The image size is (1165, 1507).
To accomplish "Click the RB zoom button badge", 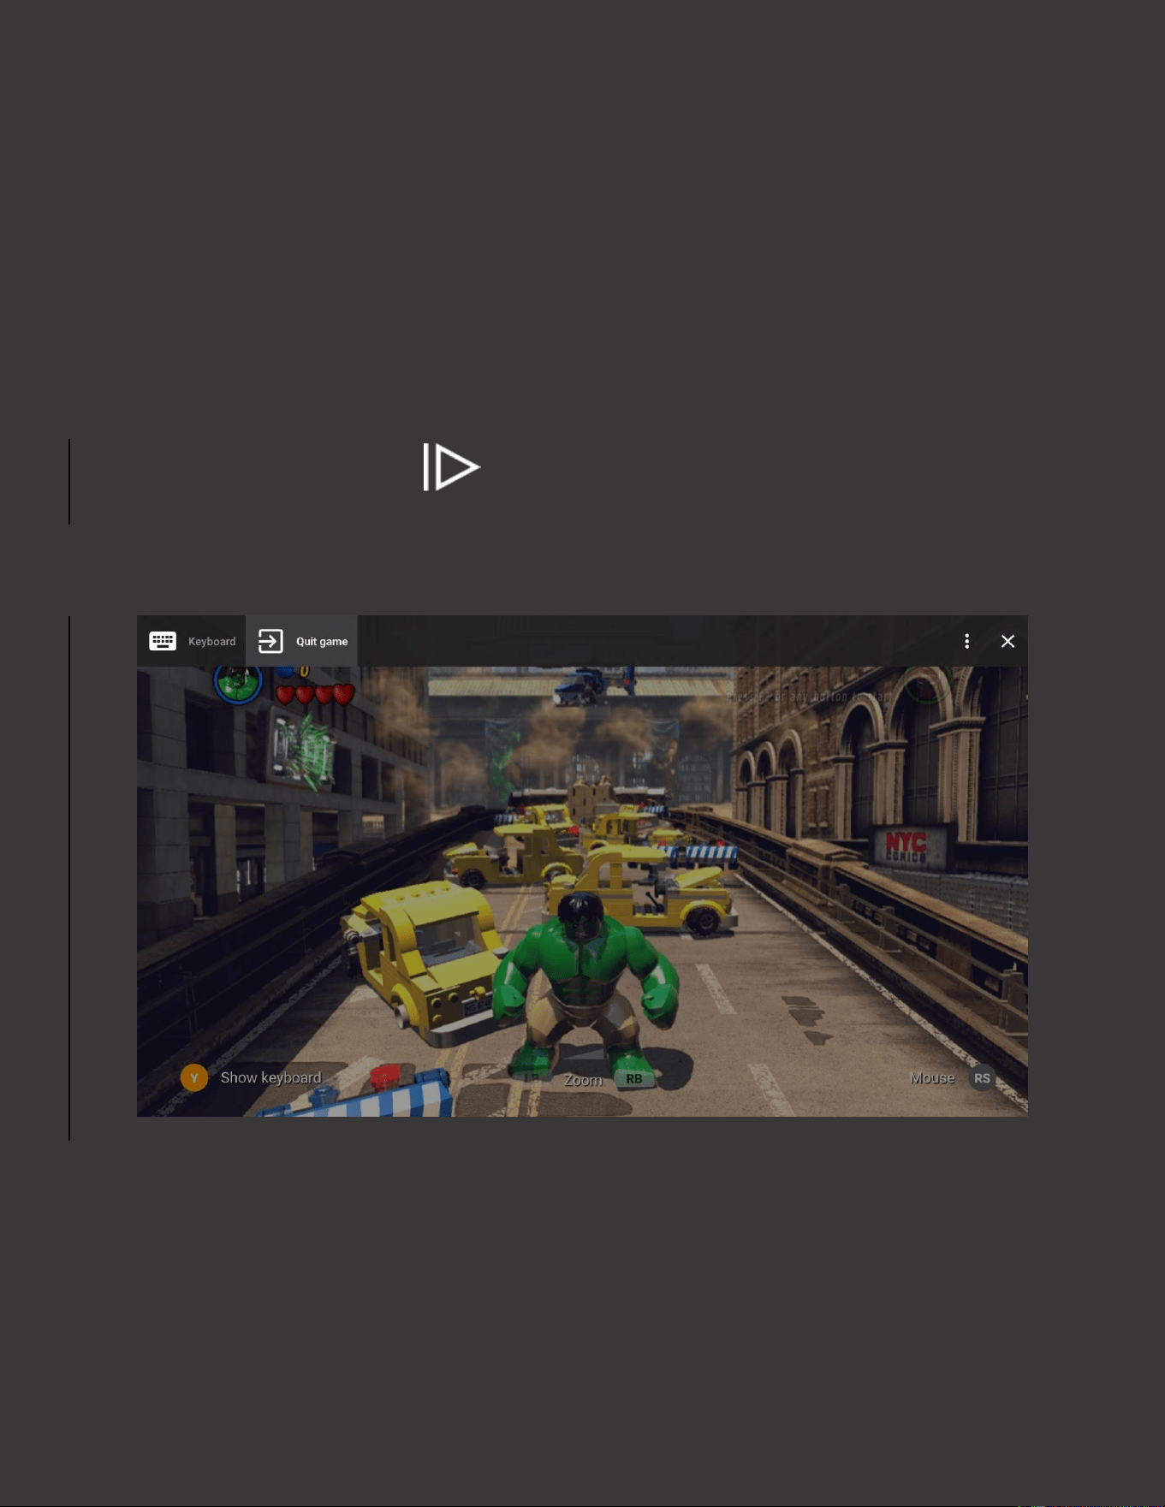I will click(633, 1078).
